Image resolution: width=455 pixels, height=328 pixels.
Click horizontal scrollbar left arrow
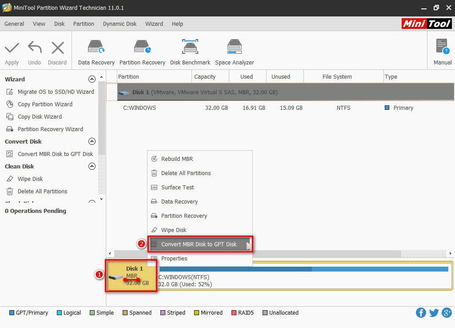[110, 253]
